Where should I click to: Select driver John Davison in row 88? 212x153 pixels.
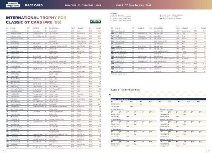[15, 124]
